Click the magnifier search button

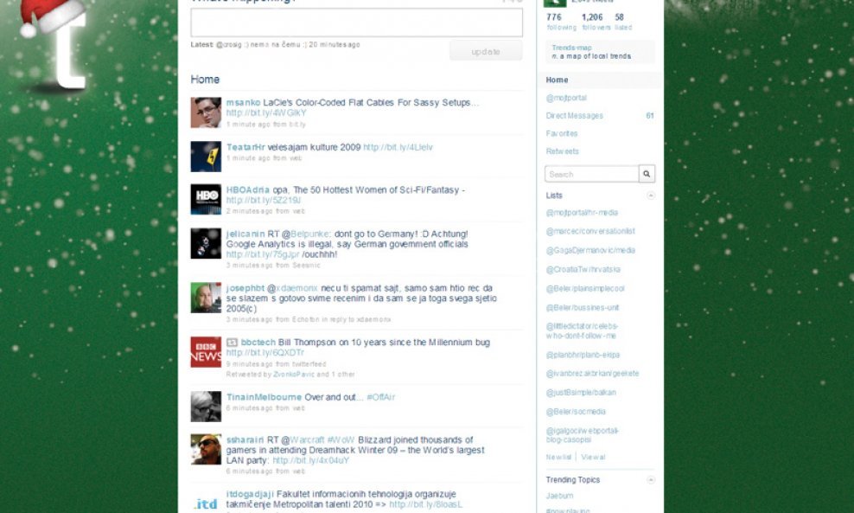click(647, 174)
